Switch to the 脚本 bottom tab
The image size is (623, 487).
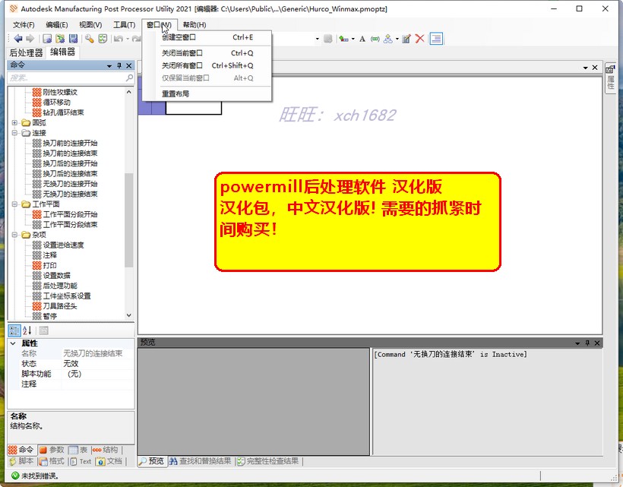coord(22,461)
